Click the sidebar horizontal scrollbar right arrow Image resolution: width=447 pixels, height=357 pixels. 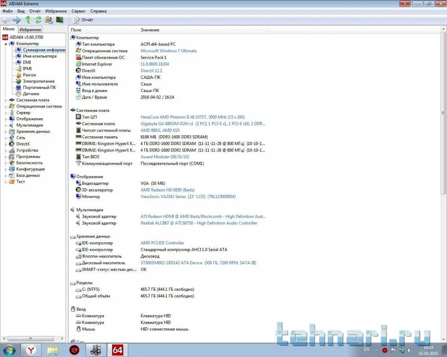[62, 339]
